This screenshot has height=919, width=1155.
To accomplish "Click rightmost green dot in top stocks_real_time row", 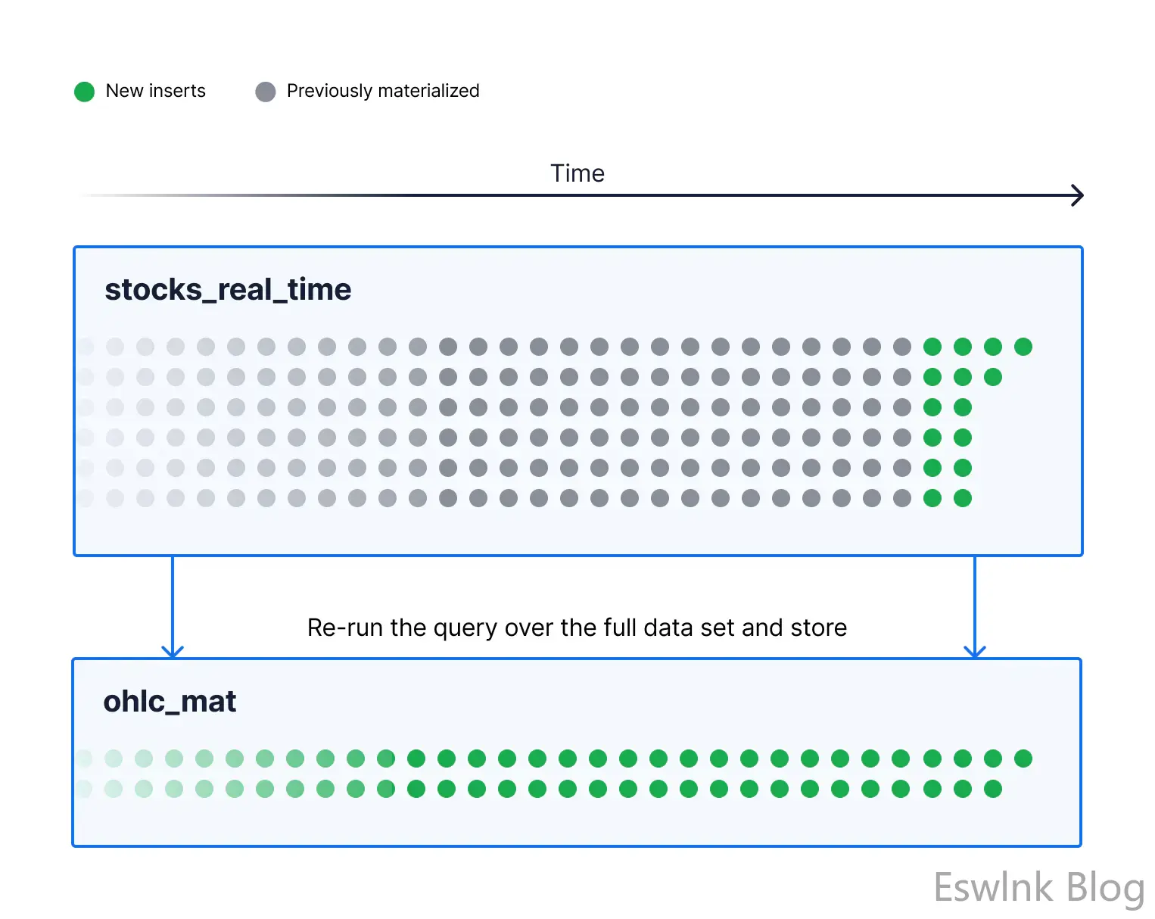I will pyautogui.click(x=1023, y=347).
